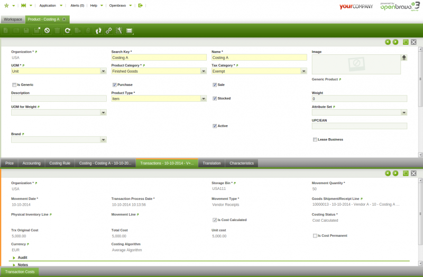Open the UOM dropdown
423x277 pixels.
[x=103, y=71]
